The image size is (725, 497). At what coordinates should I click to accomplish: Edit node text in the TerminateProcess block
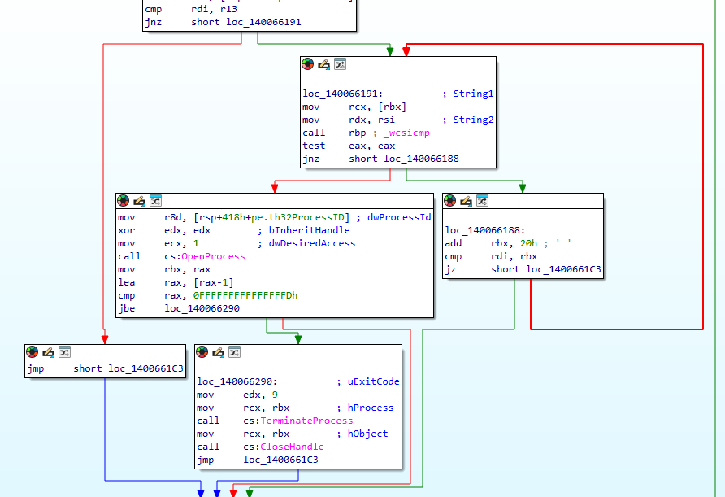tap(219, 351)
